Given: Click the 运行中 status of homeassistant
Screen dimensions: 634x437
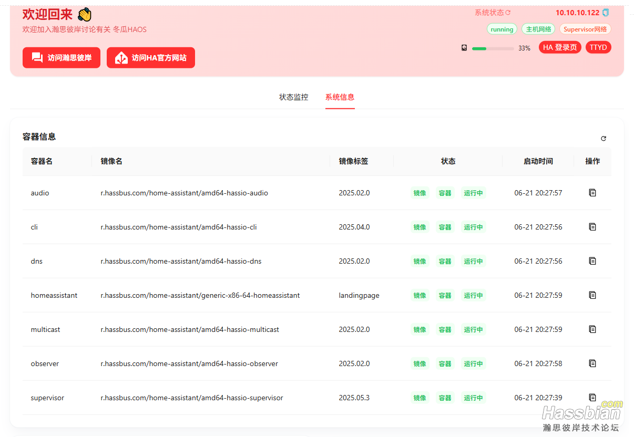Looking at the screenshot, I should pos(474,295).
